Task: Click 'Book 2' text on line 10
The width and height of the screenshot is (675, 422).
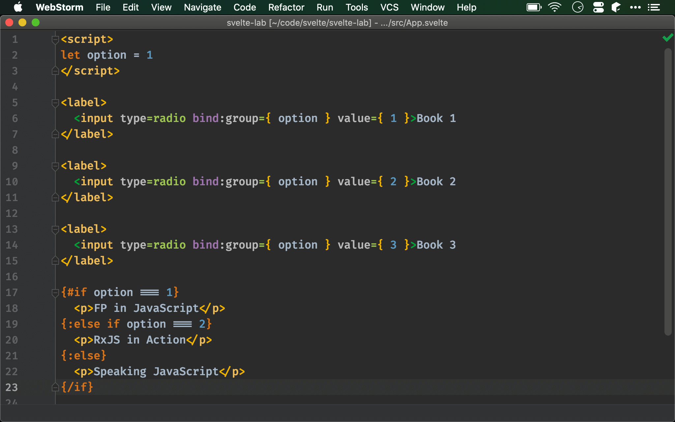Action: coord(436,182)
